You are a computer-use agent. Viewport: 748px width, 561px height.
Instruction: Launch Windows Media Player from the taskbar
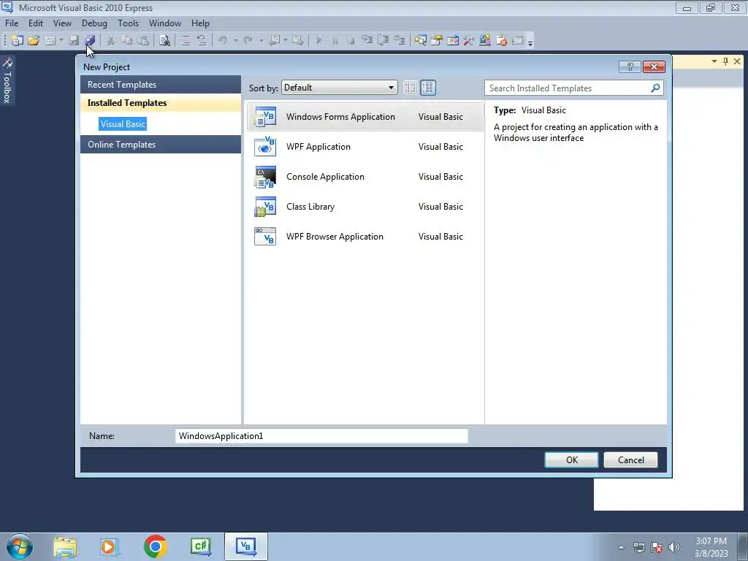pyautogui.click(x=110, y=546)
